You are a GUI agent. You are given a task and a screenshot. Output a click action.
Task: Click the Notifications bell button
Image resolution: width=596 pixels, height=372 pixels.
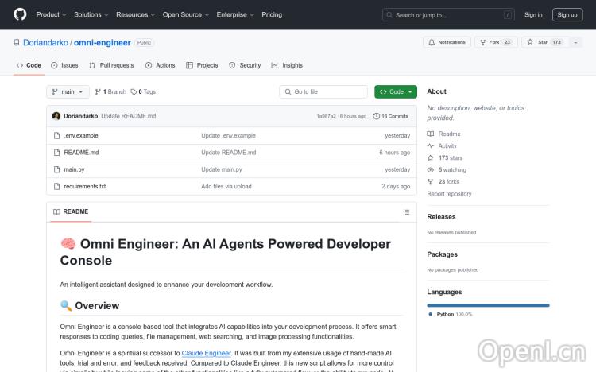pyautogui.click(x=447, y=42)
